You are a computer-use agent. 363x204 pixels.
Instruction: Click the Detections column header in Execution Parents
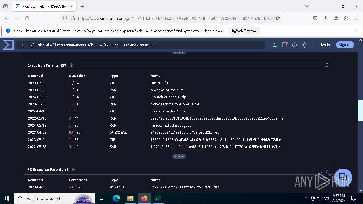[x=78, y=76]
